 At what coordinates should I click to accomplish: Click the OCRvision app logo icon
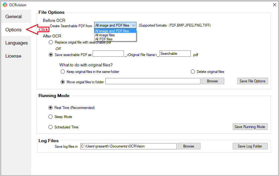click(5, 5)
